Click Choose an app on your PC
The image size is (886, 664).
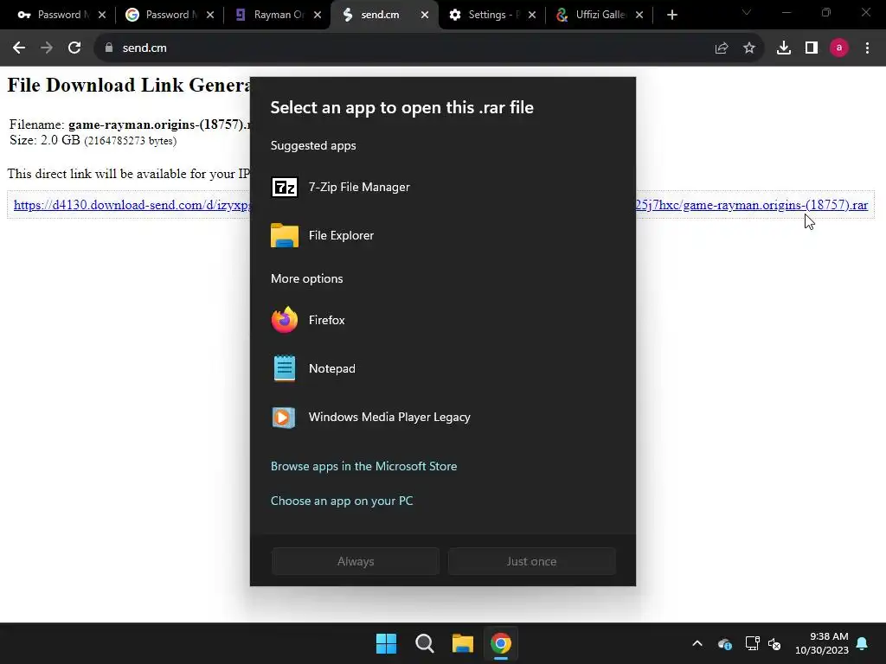(x=342, y=501)
